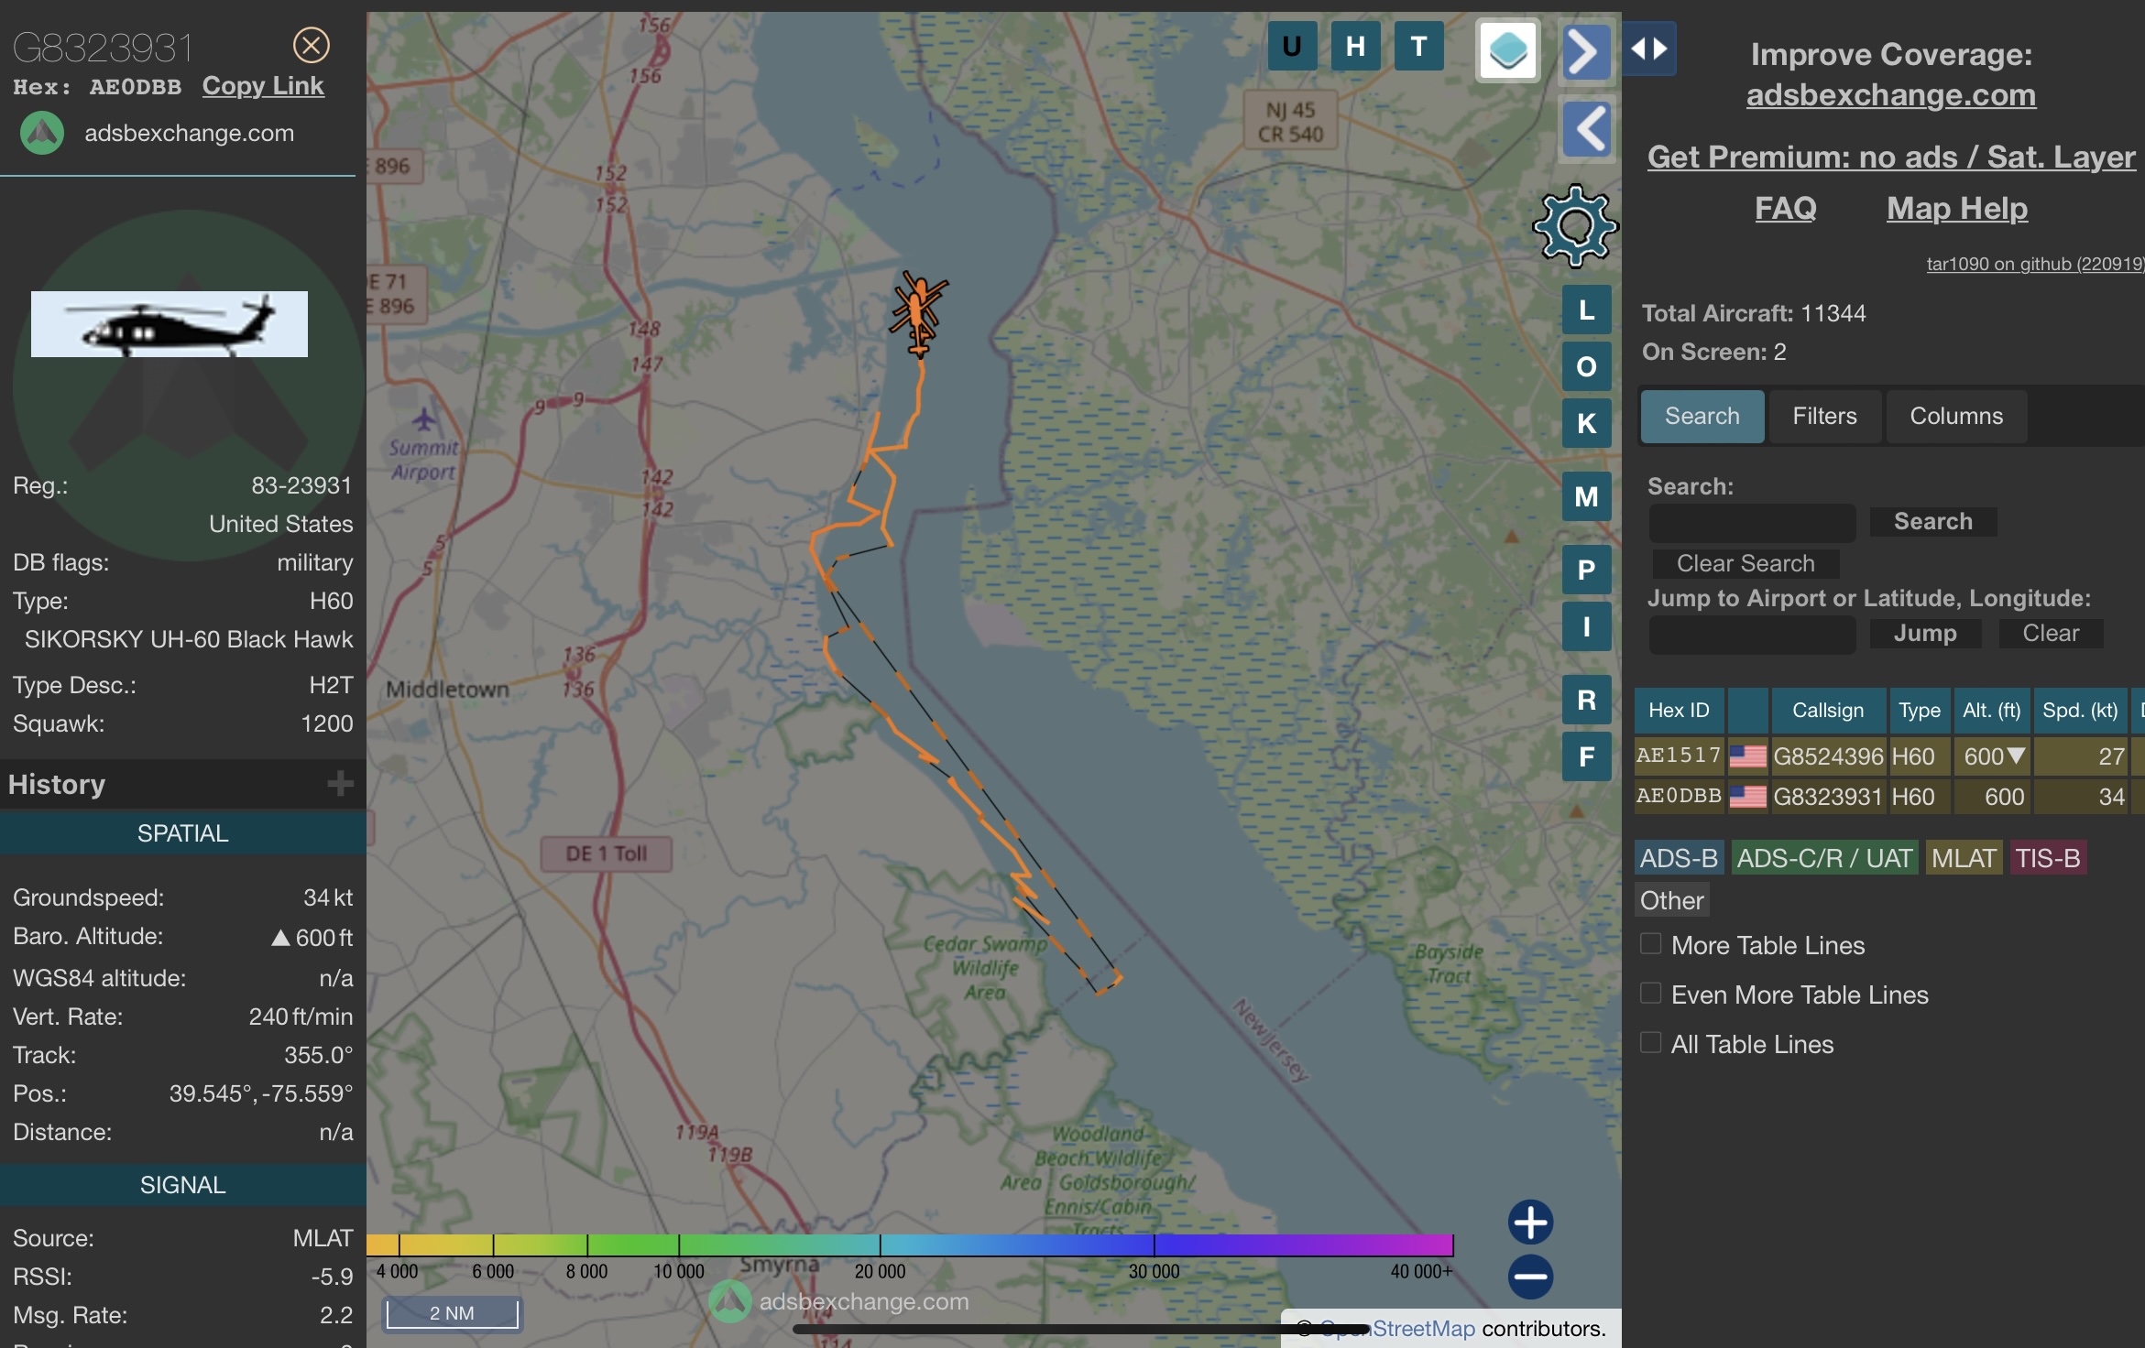Focus the Jump to Airport input field

pyautogui.click(x=1752, y=635)
